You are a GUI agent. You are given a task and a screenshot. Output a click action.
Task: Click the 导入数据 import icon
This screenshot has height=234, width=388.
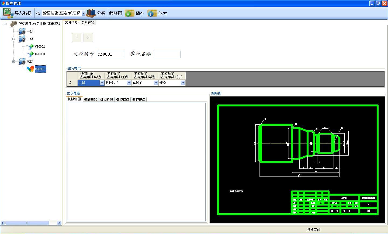tap(8, 13)
